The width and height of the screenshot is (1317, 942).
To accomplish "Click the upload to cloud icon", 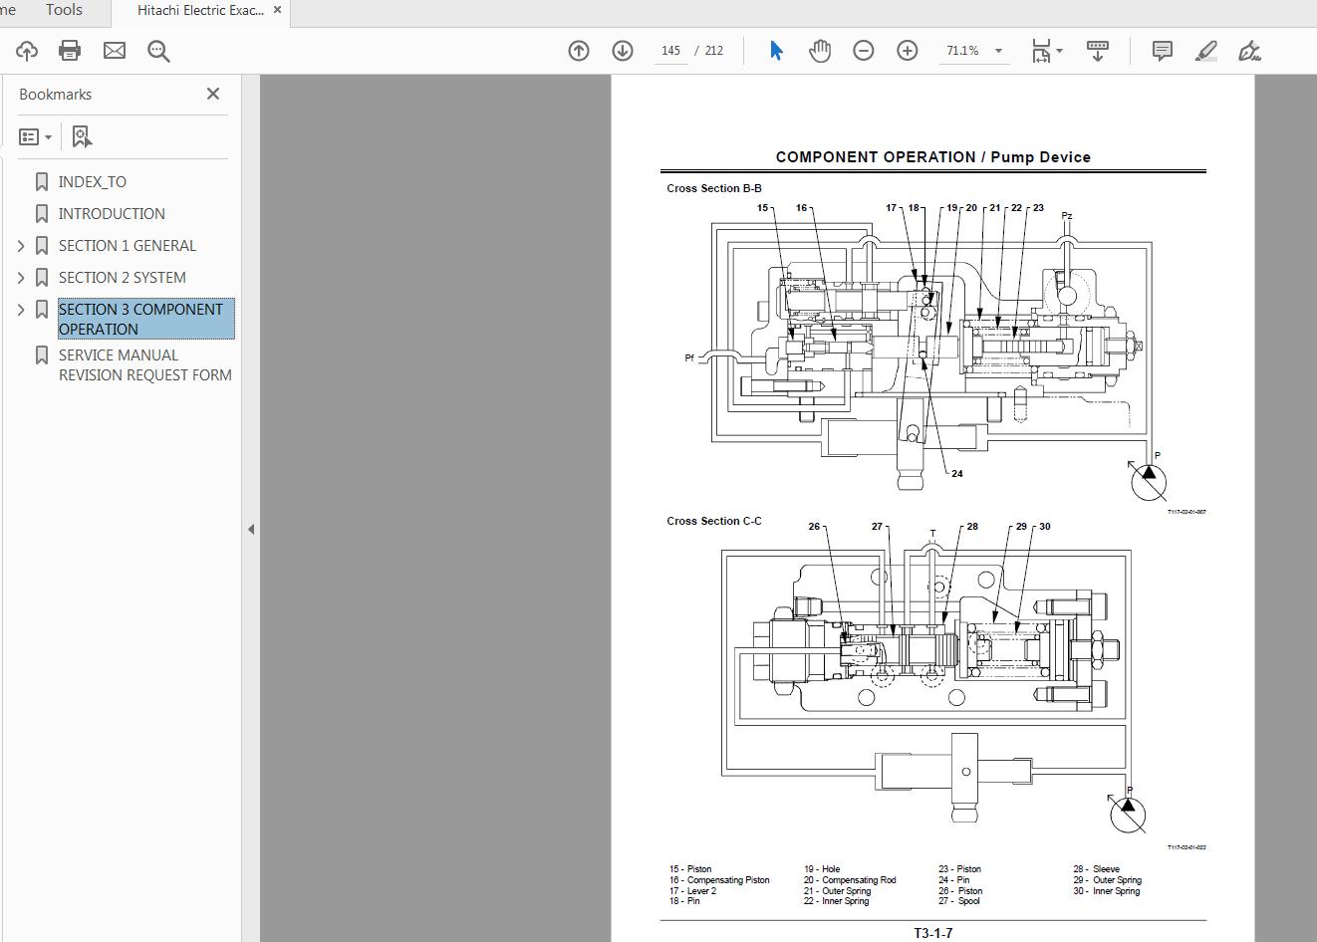I will [27, 51].
